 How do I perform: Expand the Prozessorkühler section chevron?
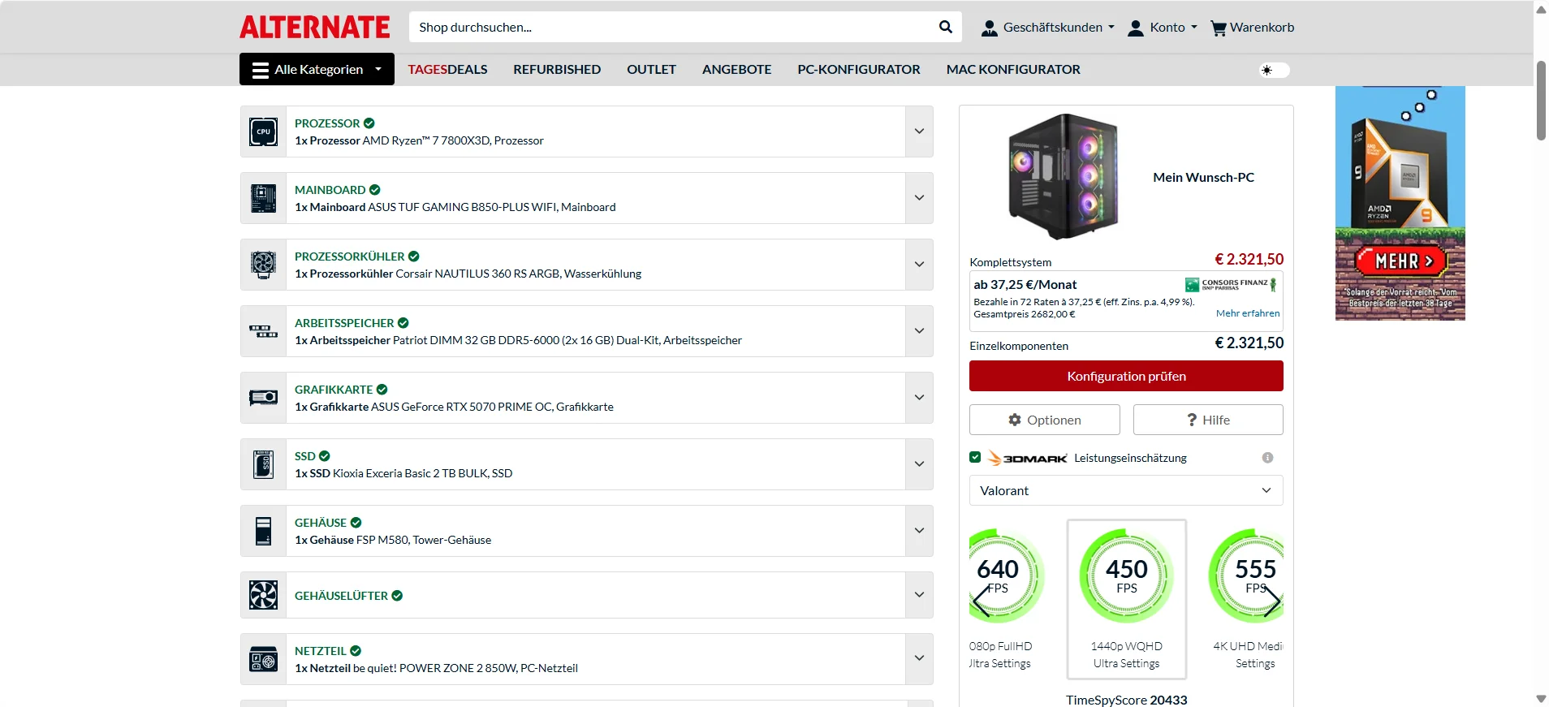pos(919,265)
